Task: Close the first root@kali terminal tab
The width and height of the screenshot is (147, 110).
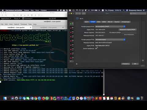Action: click(x=31, y=28)
